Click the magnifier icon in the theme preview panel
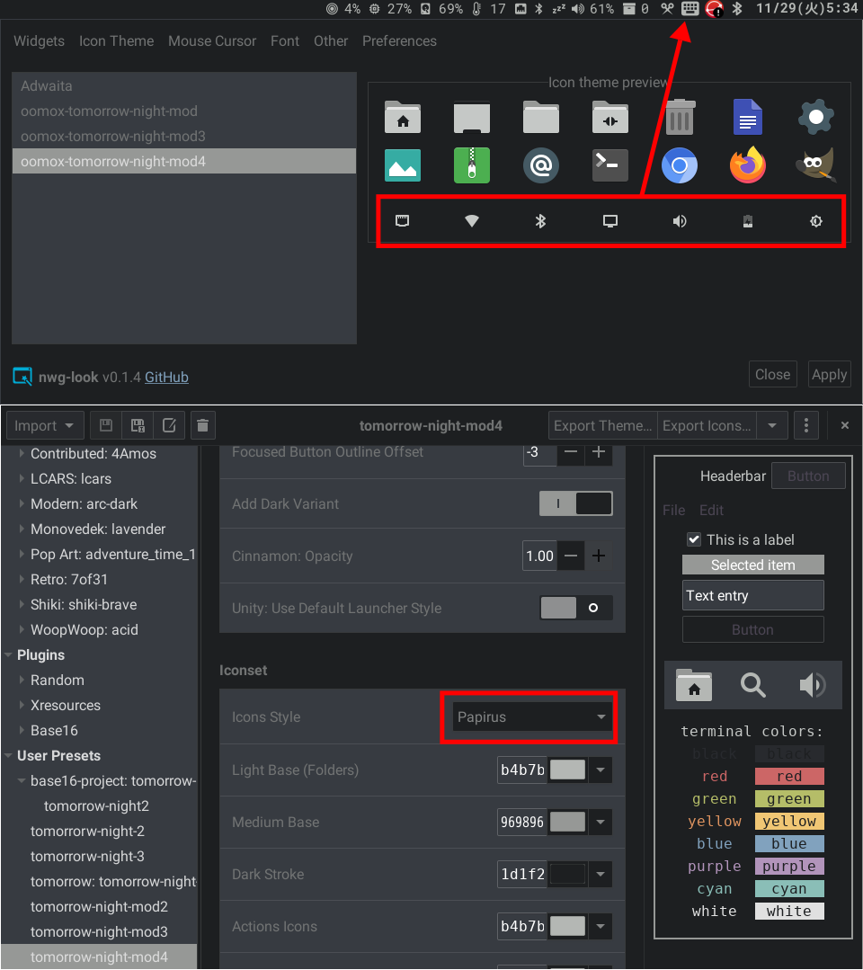This screenshot has width=863, height=970. click(752, 684)
